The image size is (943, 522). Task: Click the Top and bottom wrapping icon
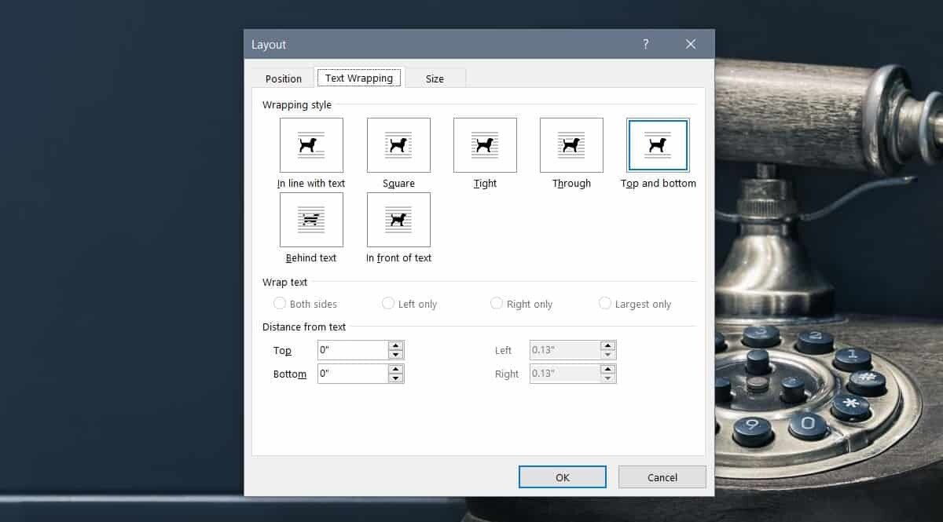pyautogui.click(x=658, y=145)
